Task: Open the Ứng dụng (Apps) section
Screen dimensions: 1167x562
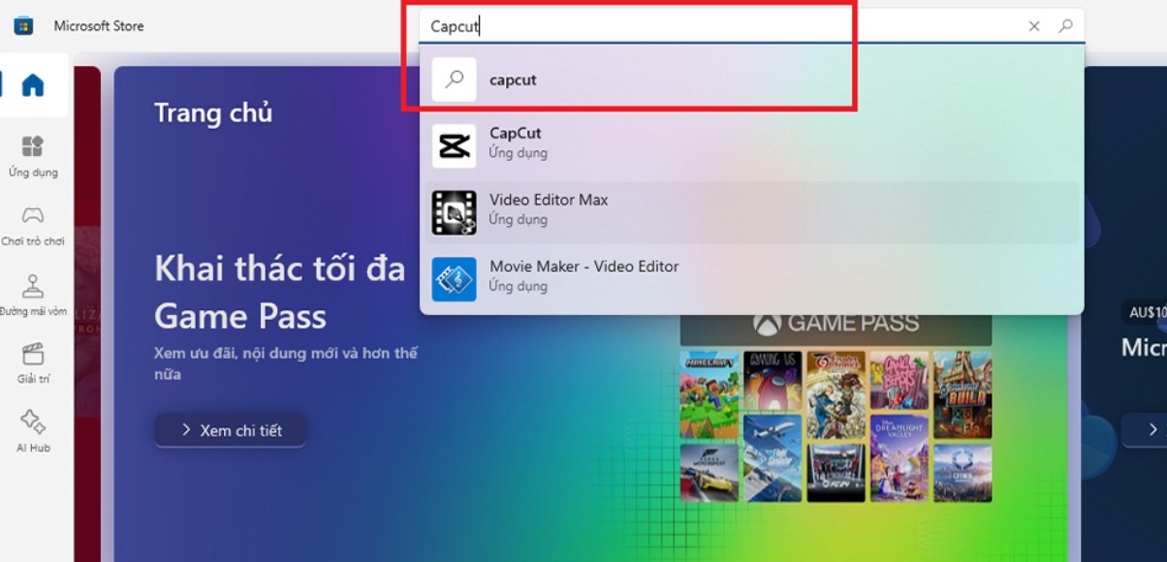Action: click(33, 156)
